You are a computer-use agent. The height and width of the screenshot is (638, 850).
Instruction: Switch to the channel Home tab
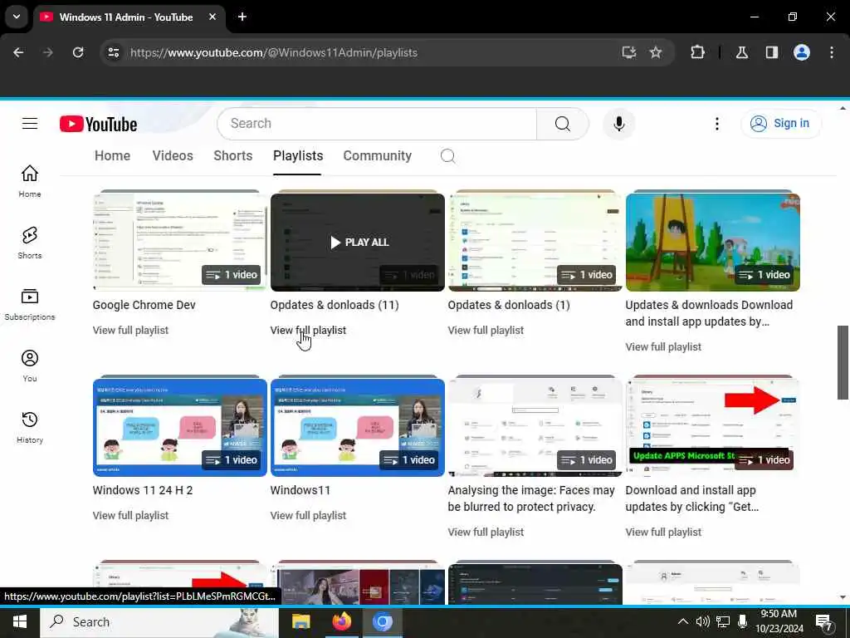coord(112,155)
